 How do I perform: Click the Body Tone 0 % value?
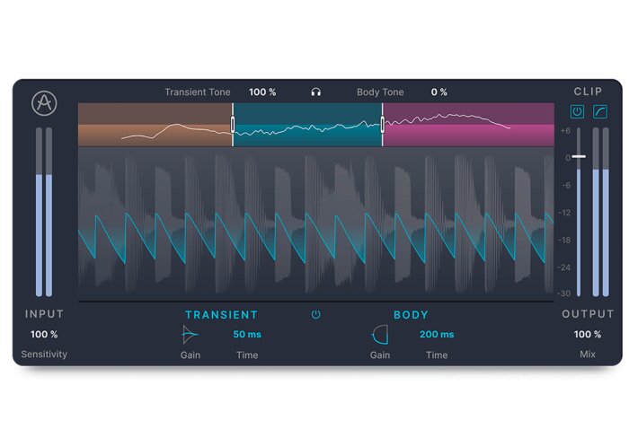click(439, 92)
